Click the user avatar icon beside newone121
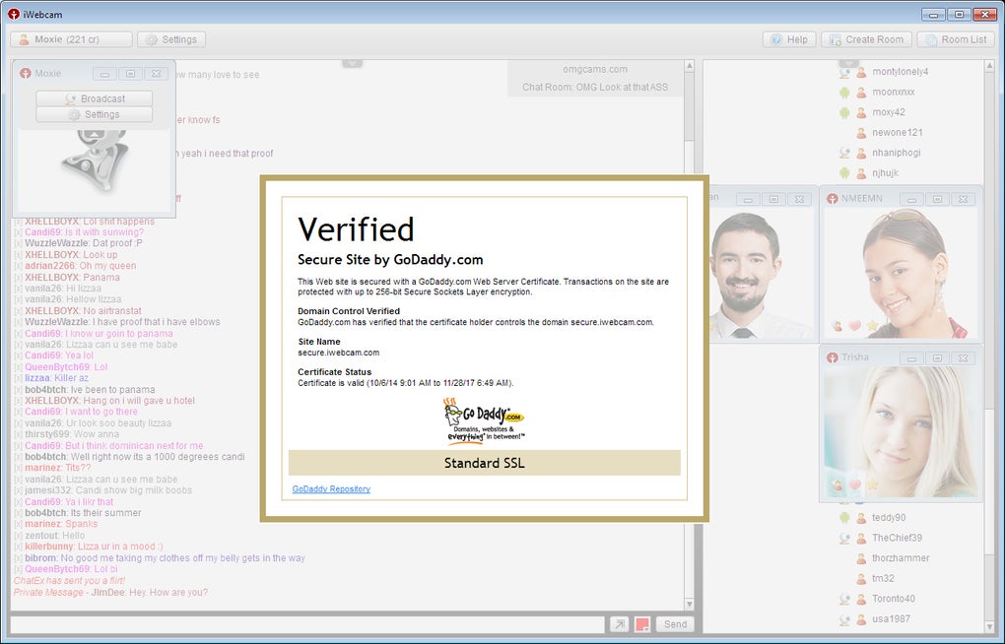 862,133
